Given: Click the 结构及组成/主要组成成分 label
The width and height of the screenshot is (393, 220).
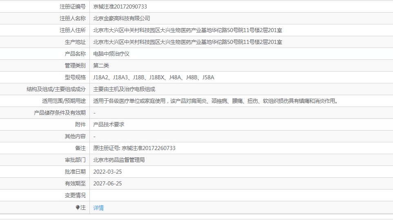Looking at the screenshot, I should pos(56,89).
